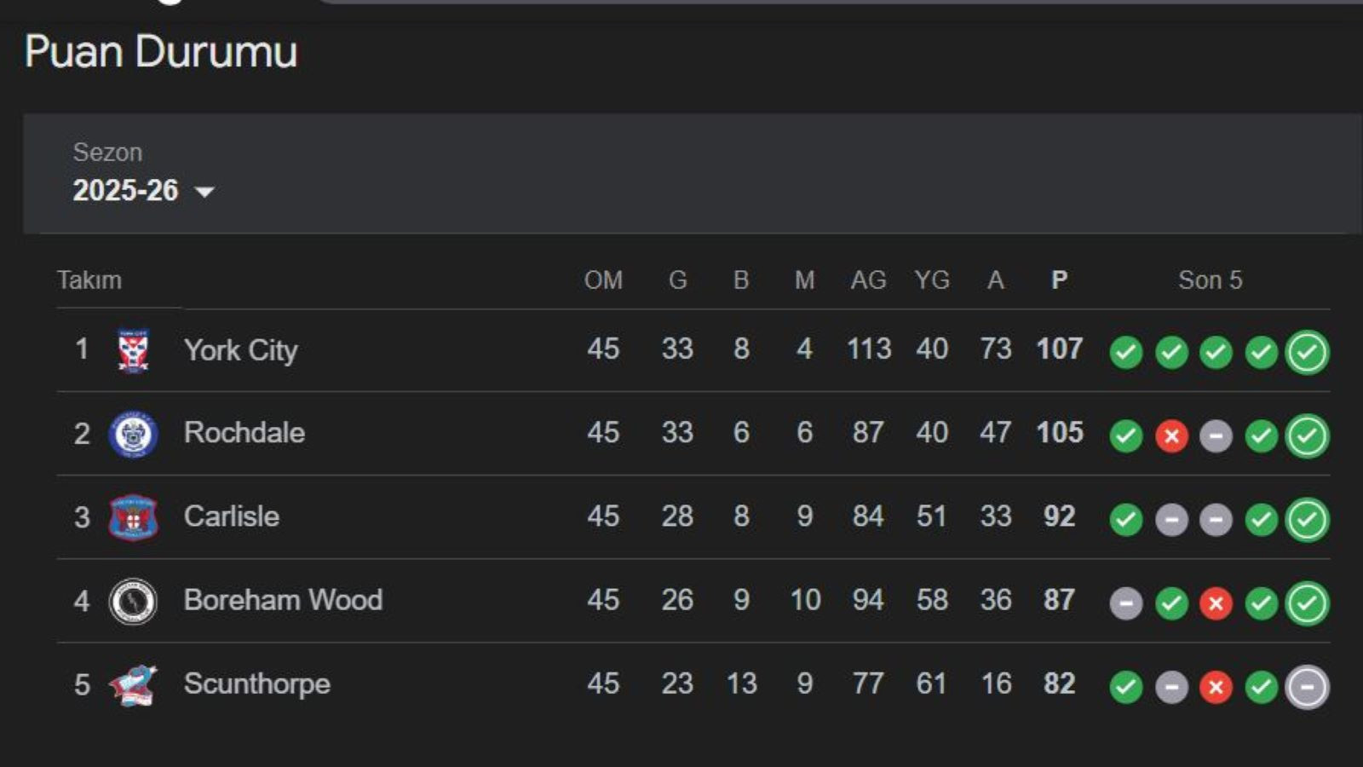Screen dimensions: 1363x767
Task: Click the Takım column header
Action: (89, 280)
